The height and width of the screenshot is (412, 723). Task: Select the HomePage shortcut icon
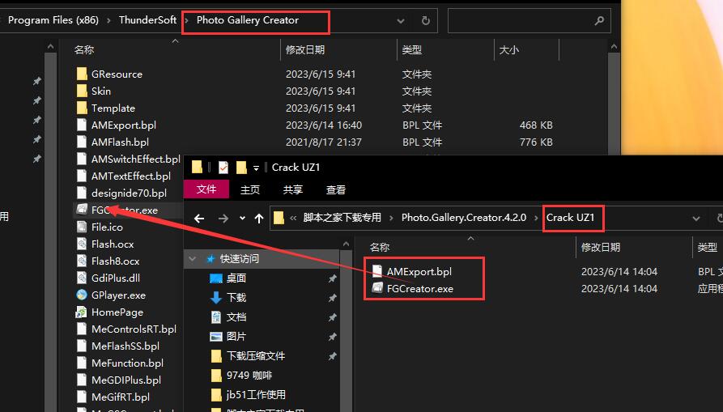82,312
